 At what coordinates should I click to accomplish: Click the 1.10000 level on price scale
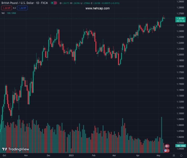pos(180,113)
